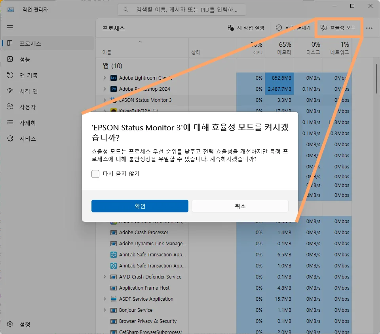
Task: Open the Services (서비스) icon
Action: tap(9, 139)
